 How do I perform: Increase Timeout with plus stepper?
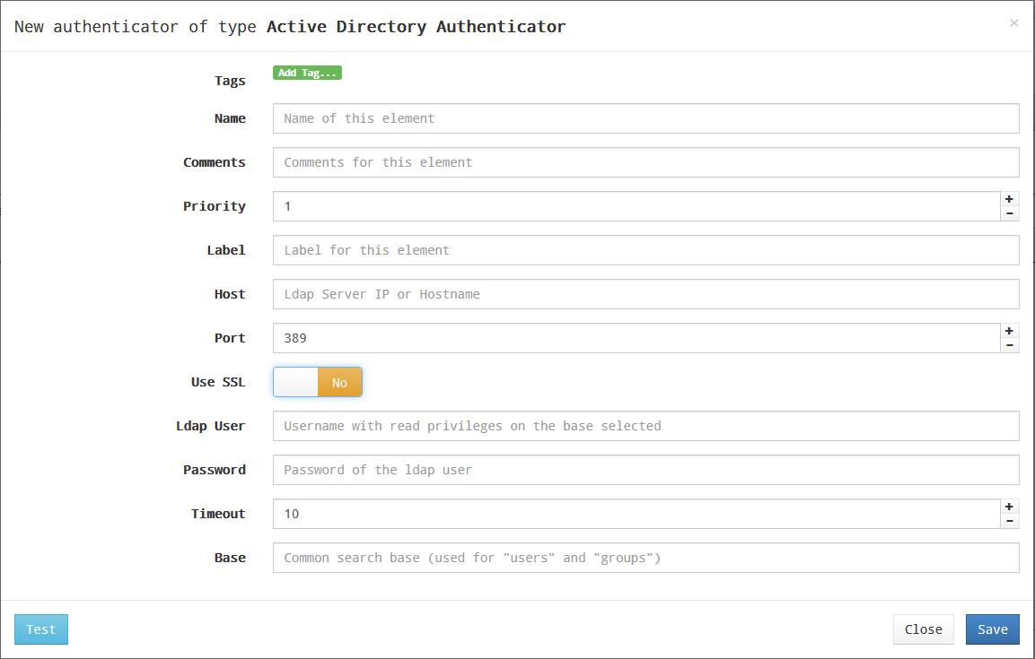(x=1009, y=507)
